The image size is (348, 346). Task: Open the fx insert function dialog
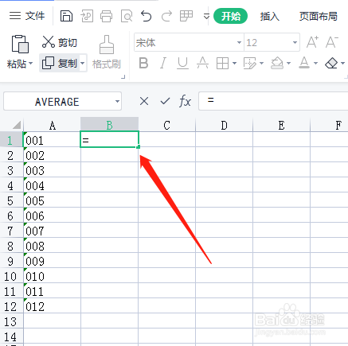(x=185, y=101)
